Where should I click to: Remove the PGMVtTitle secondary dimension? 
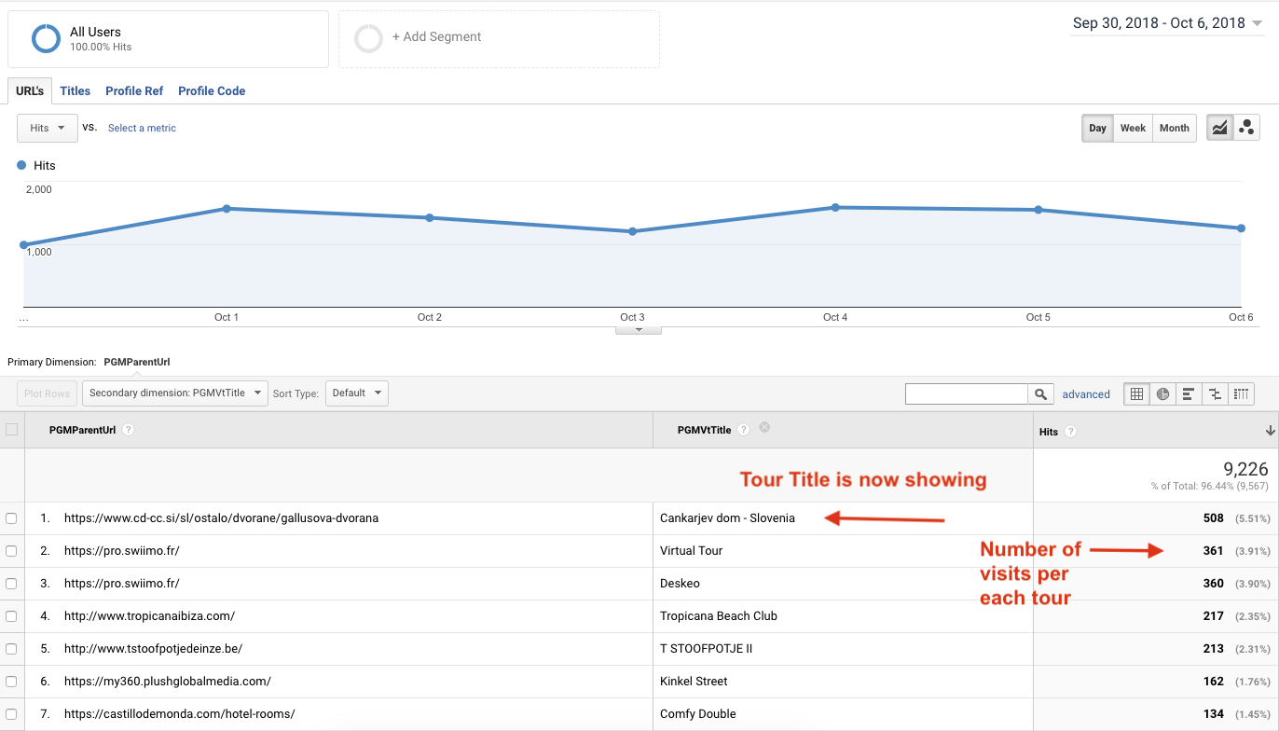(x=764, y=428)
